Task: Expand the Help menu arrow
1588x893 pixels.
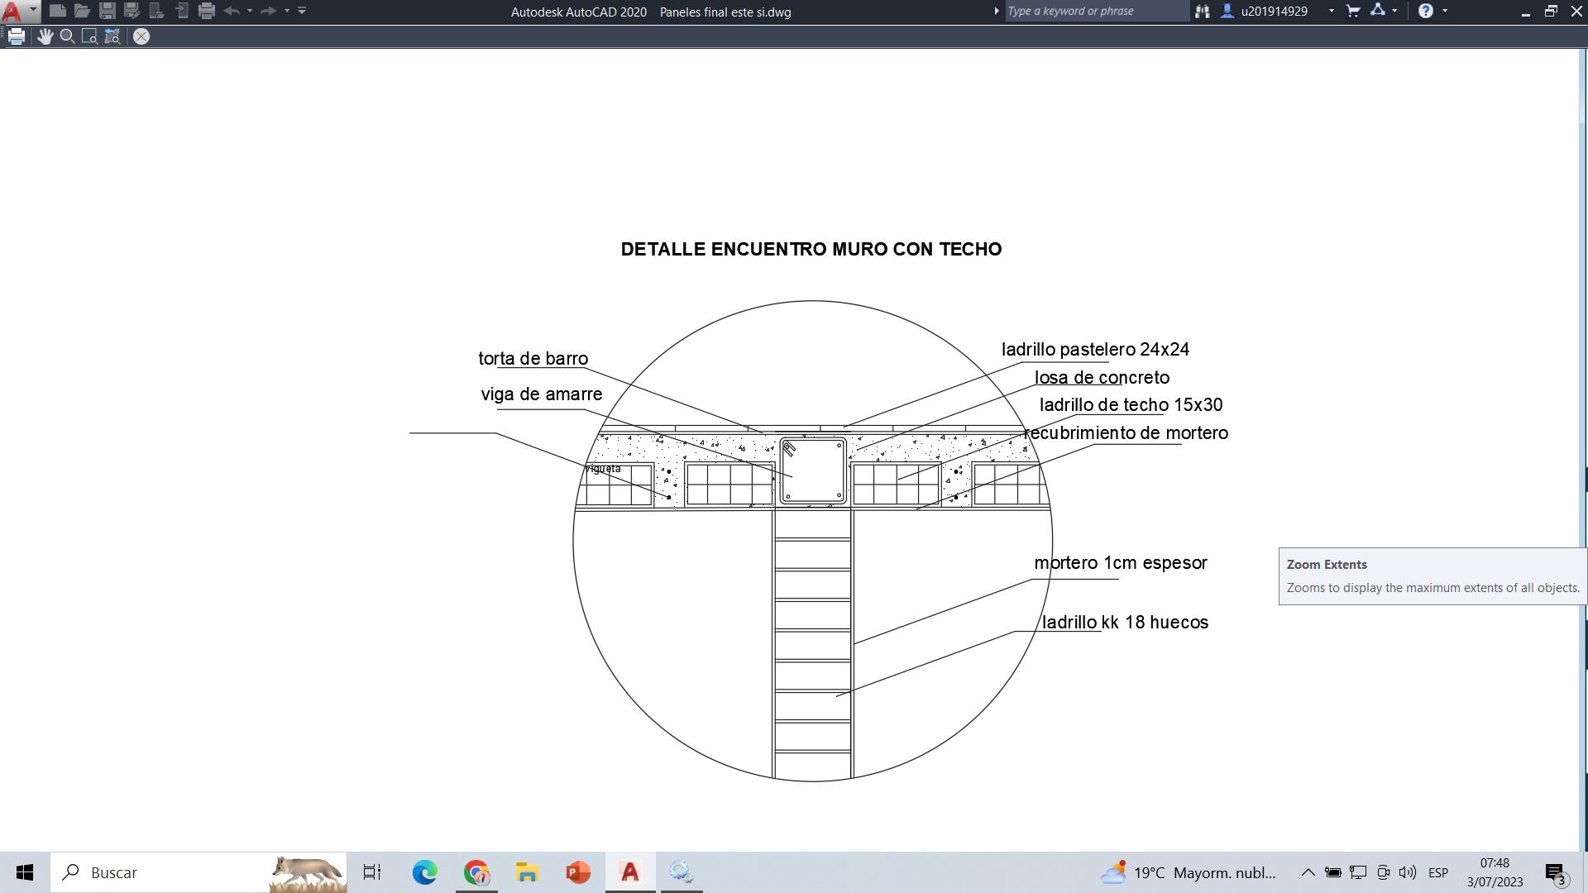Action: coord(1445,12)
